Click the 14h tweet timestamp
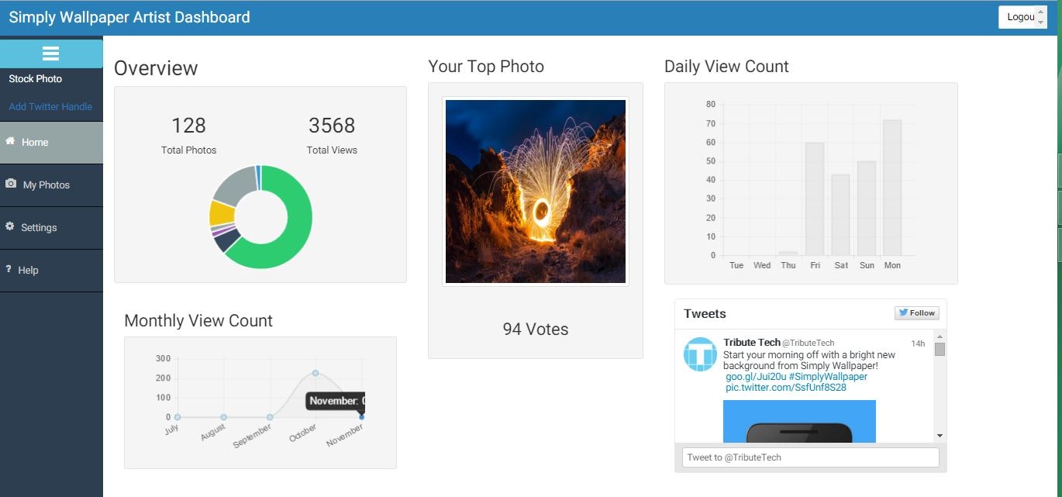 [x=918, y=343]
